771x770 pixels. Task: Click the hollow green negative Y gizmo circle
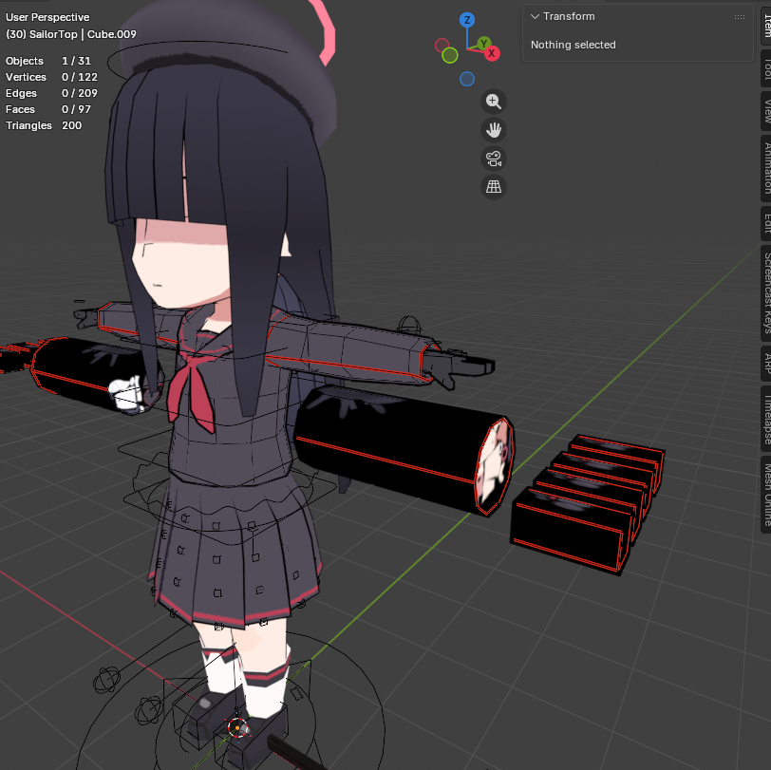pyautogui.click(x=450, y=56)
